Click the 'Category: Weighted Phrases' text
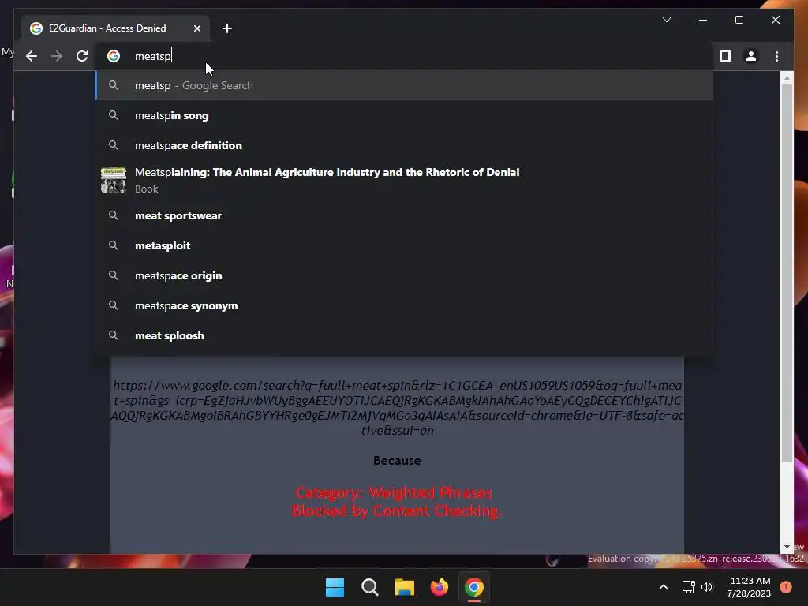Screen dimensions: 808x606 click(x=395, y=492)
